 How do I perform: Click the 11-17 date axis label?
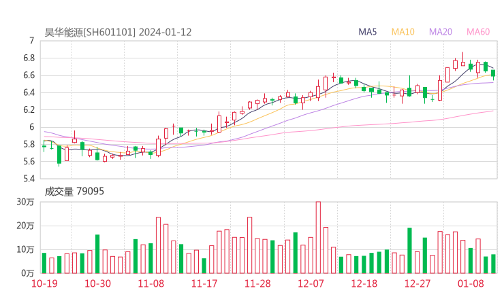pyautogui.click(x=204, y=283)
